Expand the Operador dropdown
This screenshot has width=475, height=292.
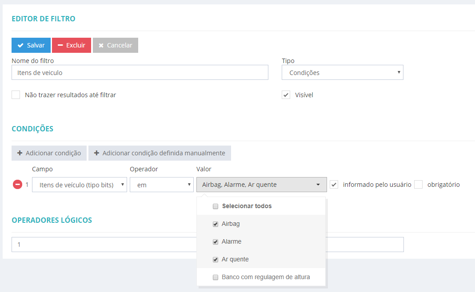point(161,185)
